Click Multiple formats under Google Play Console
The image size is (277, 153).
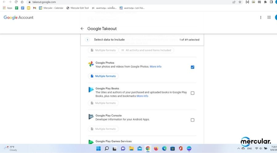[x=103, y=129]
